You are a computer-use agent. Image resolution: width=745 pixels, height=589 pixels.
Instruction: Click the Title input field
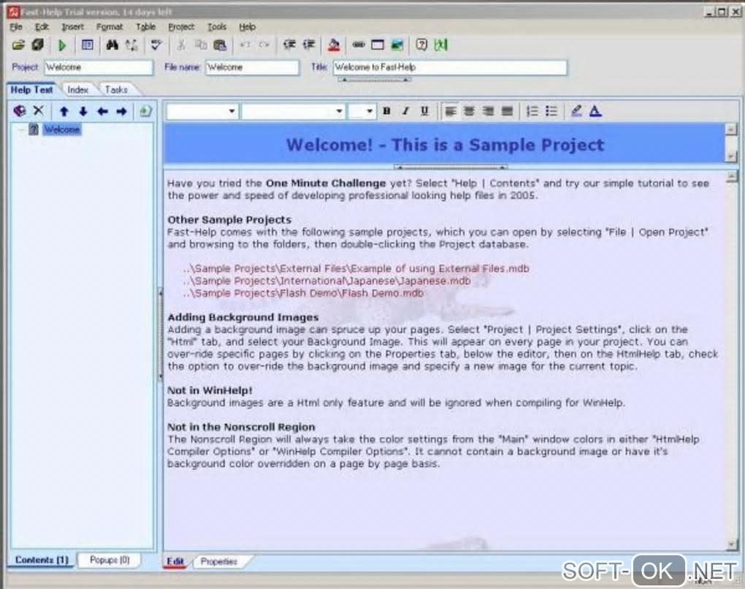point(450,67)
